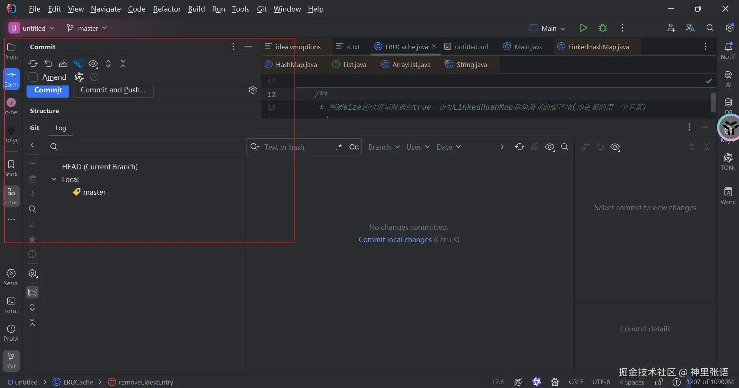Image resolution: width=739 pixels, height=388 pixels.
Task: Toggle Git log view options eye icon
Action: pos(550,147)
